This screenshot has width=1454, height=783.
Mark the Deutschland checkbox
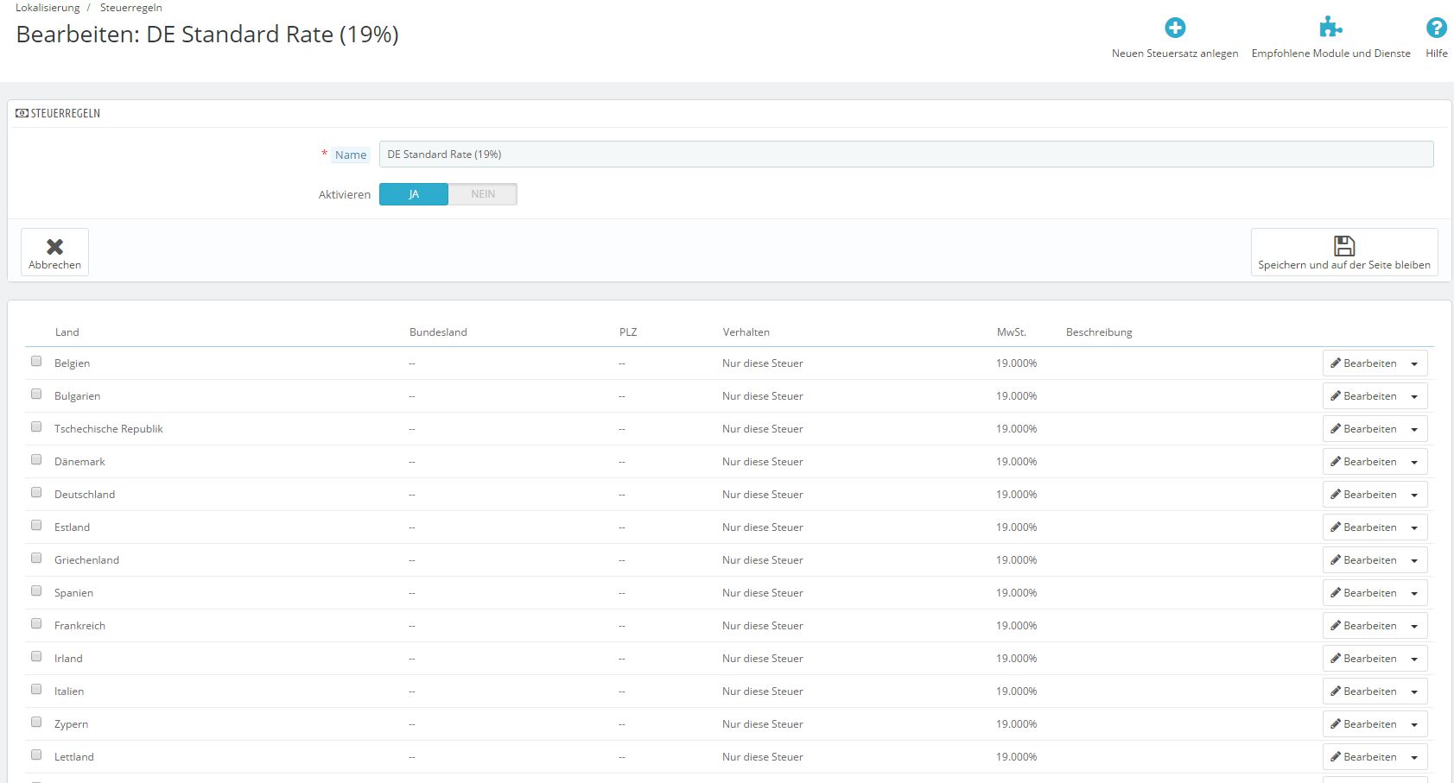pyautogui.click(x=36, y=493)
